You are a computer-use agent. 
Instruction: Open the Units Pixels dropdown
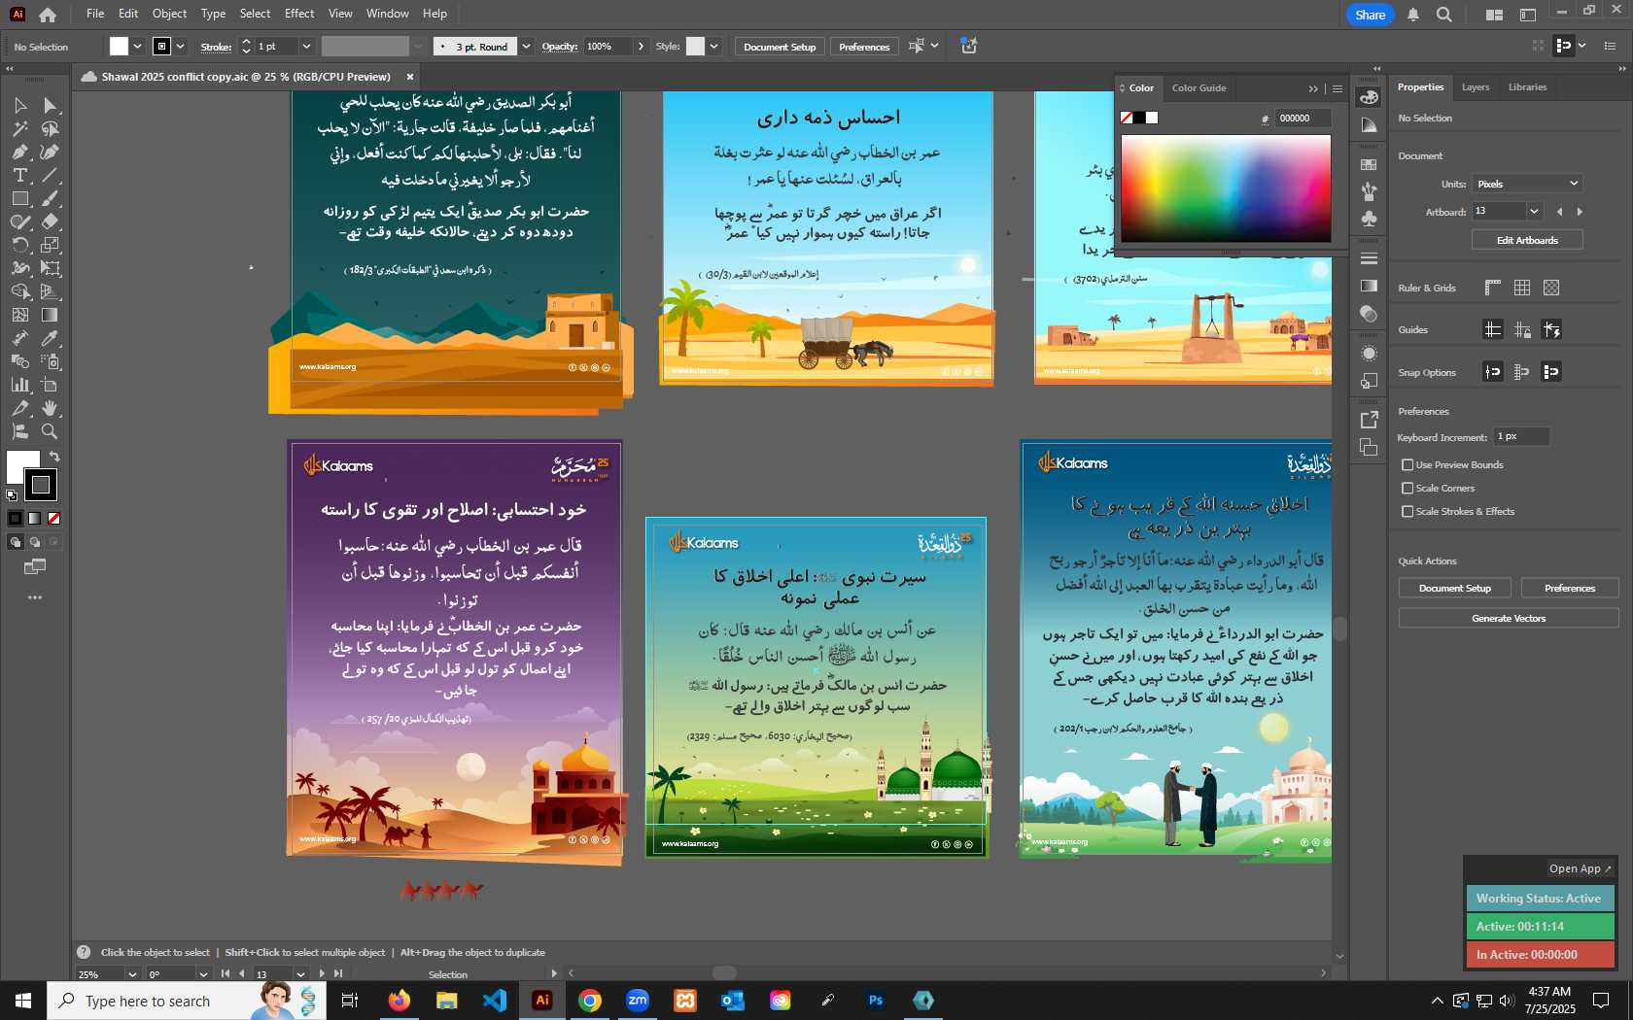1527,184
